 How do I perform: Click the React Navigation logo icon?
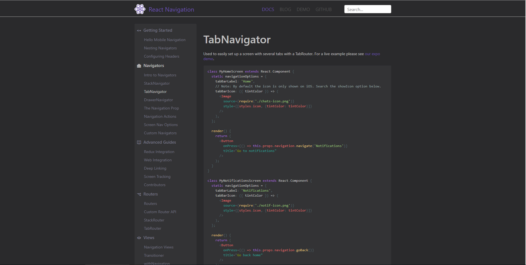[x=140, y=9]
